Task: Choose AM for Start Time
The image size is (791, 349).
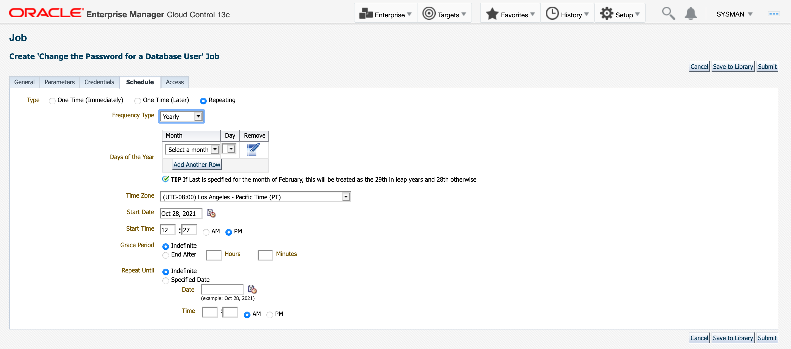Action: (x=206, y=232)
